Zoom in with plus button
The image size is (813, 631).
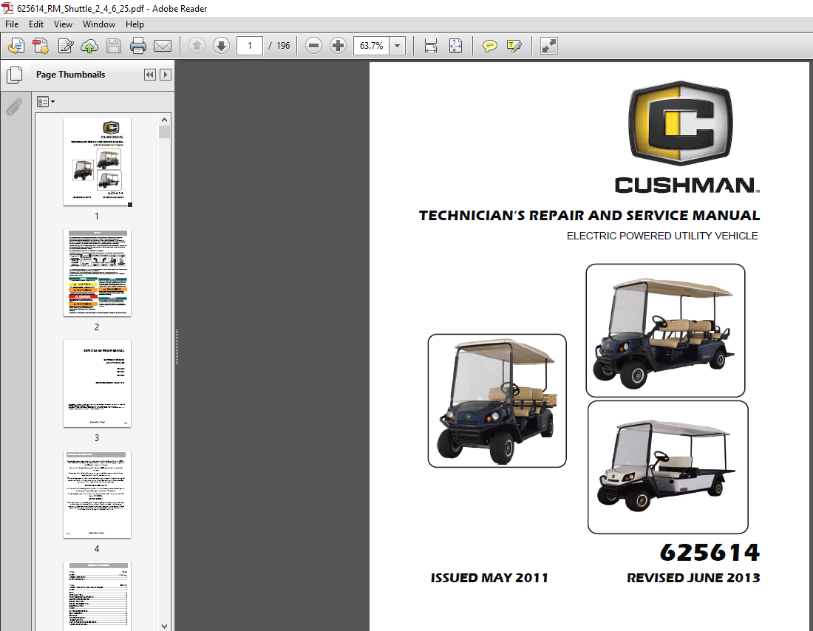(338, 46)
